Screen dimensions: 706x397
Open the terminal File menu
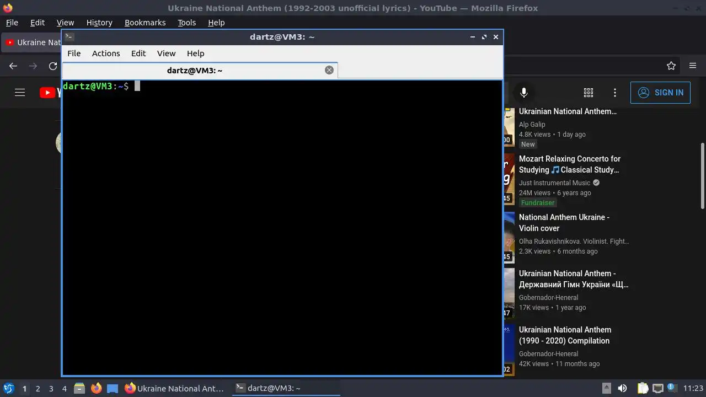pos(74,53)
